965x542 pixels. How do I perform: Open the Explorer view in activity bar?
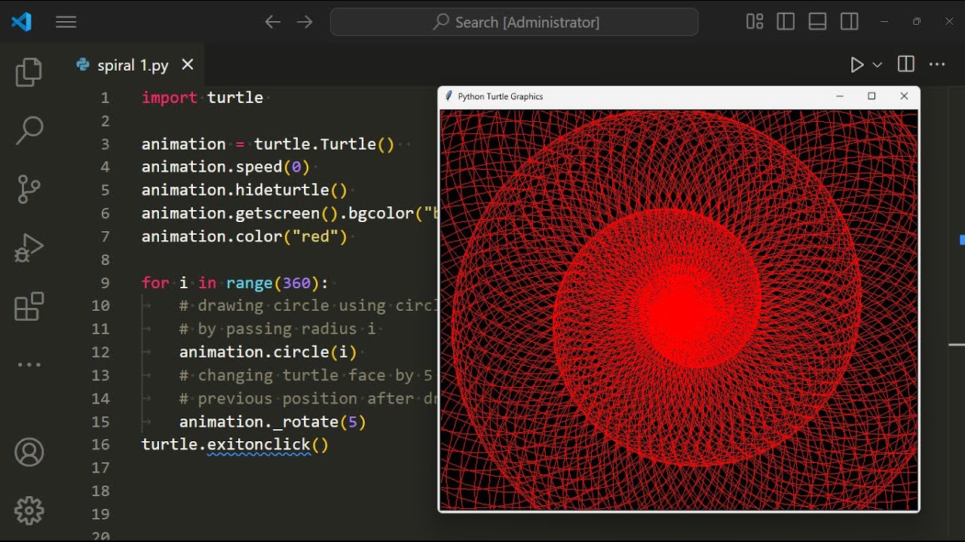[29, 72]
